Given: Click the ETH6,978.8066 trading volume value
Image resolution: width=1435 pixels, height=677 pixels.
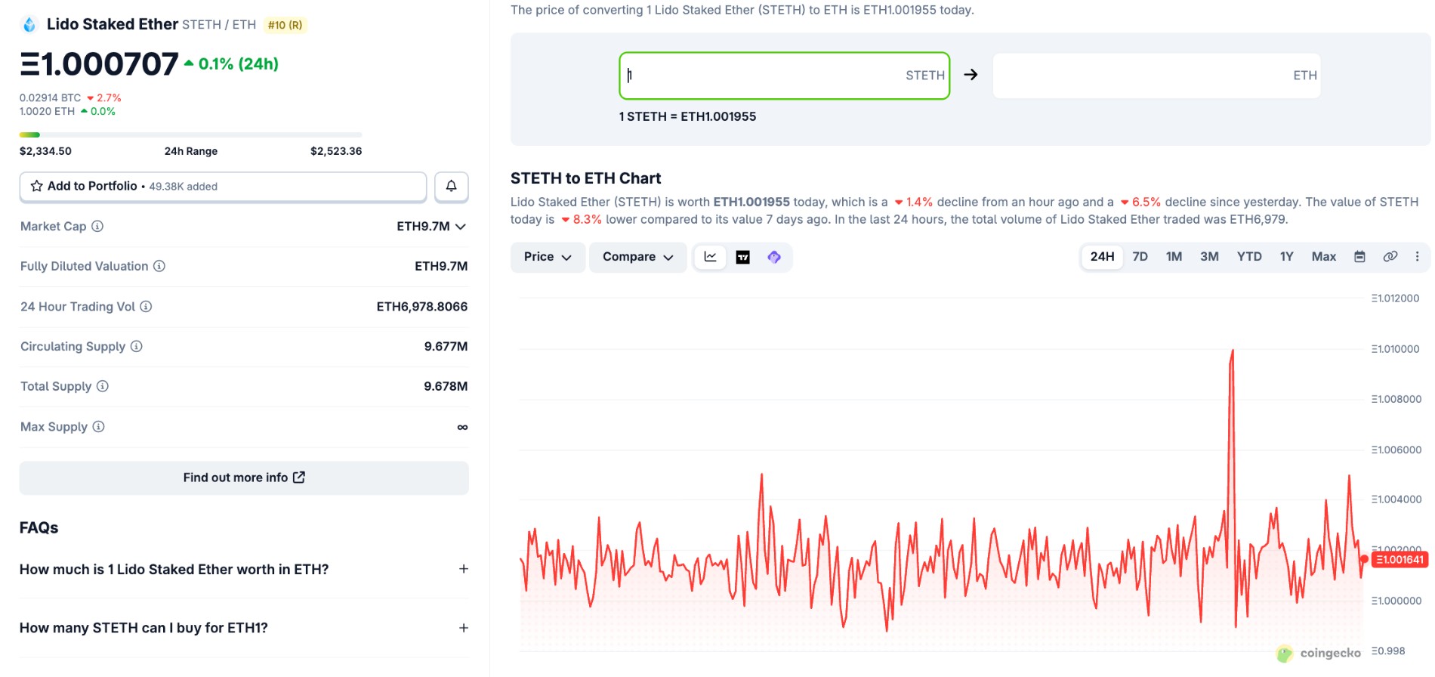Looking at the screenshot, I should [422, 306].
